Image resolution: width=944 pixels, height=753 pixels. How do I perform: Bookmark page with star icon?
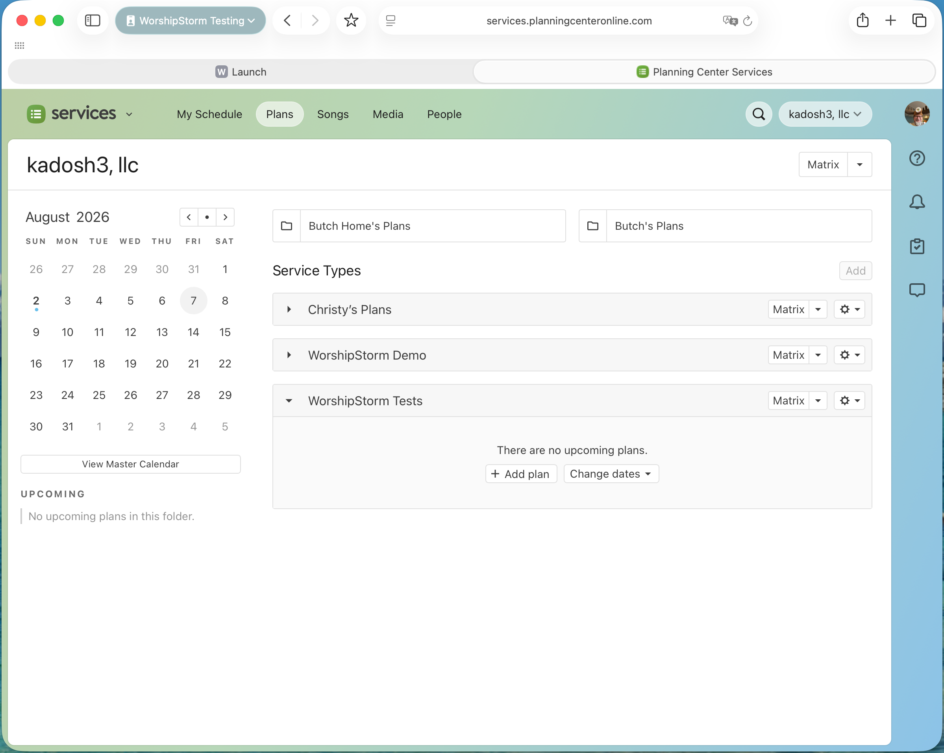351,20
